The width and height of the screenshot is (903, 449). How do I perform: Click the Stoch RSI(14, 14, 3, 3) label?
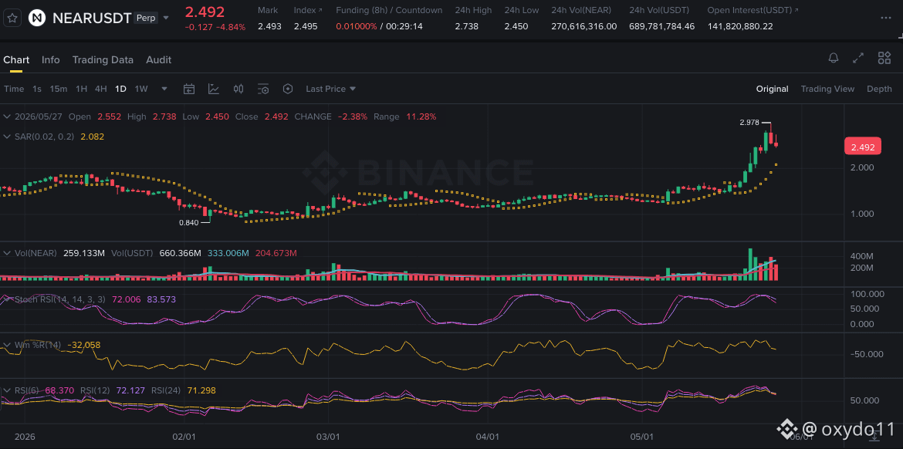click(x=60, y=299)
